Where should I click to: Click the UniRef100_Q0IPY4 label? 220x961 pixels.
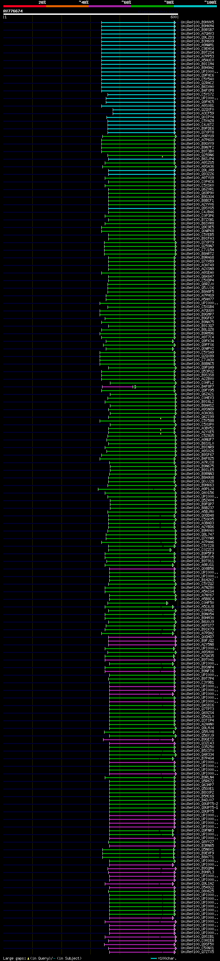(197, 117)
